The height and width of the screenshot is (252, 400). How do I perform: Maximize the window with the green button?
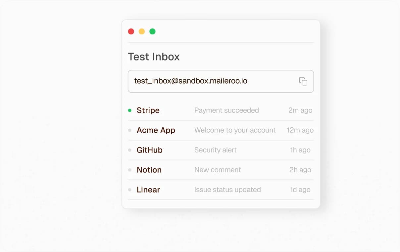coord(152,31)
